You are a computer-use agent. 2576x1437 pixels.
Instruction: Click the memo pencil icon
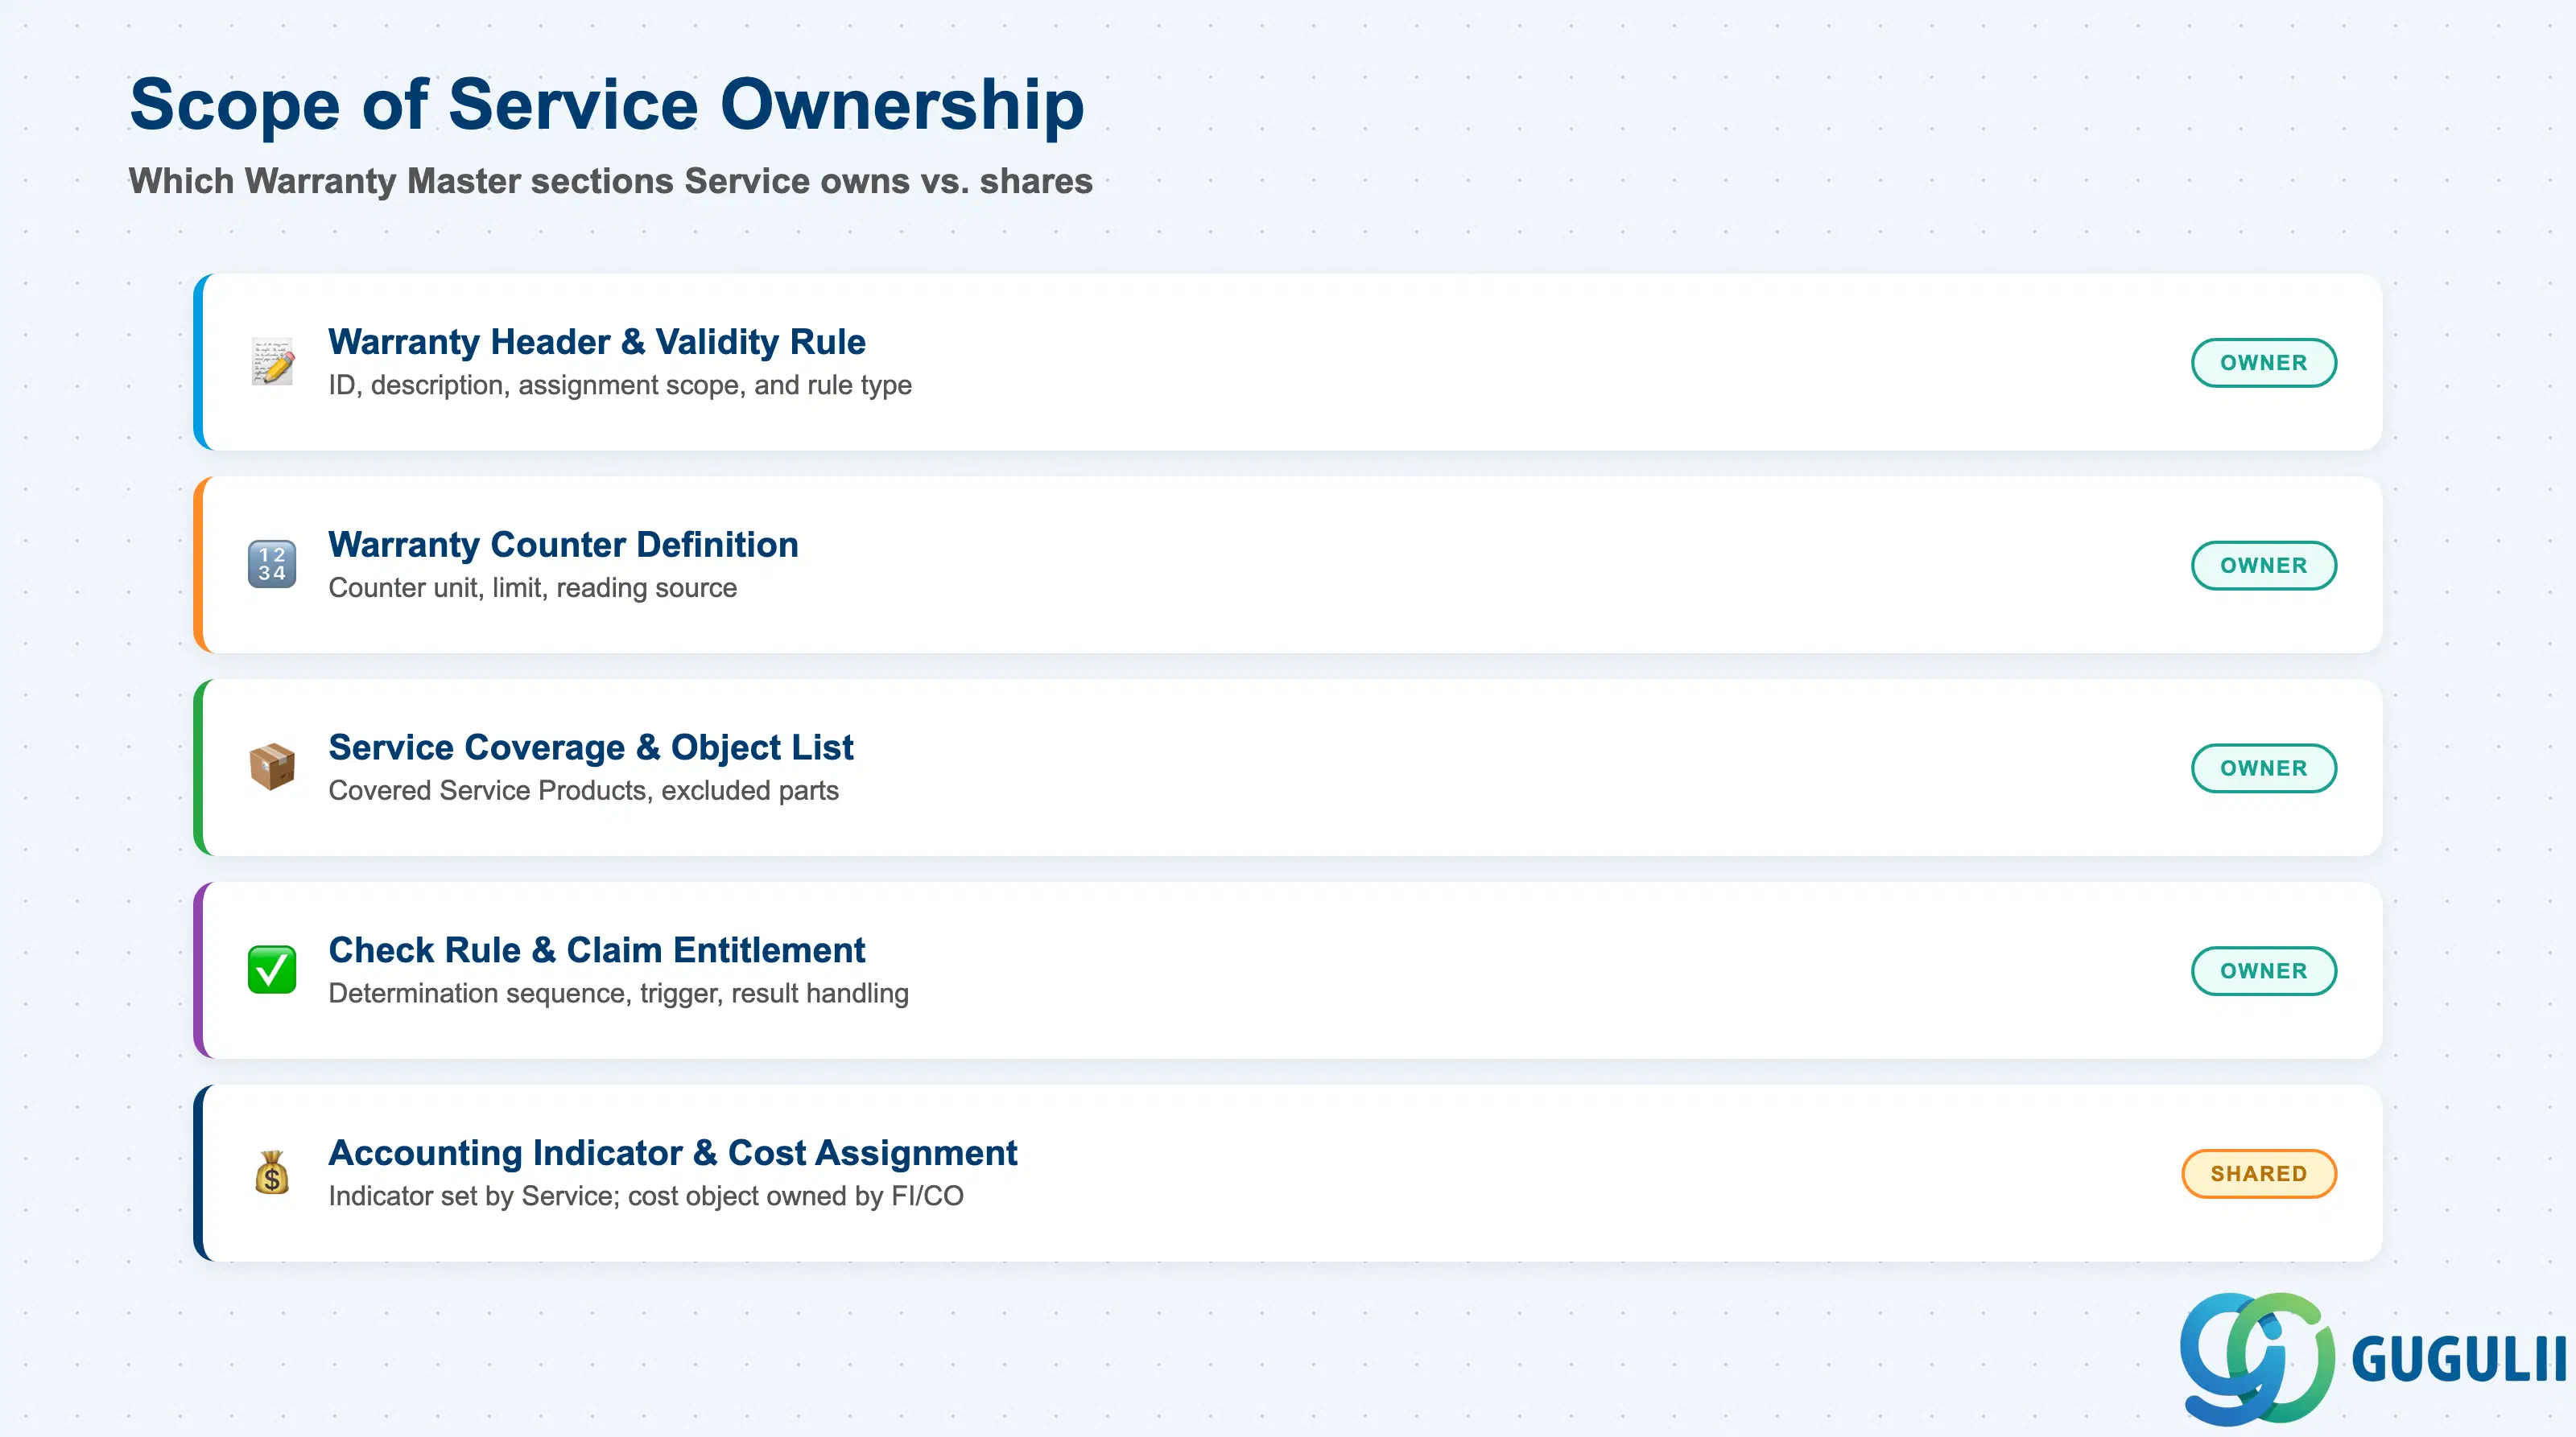(x=272, y=362)
